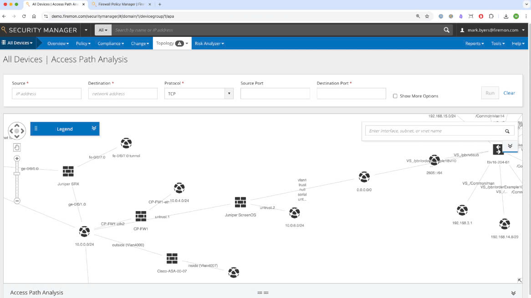Activate the hand pan tool
Image resolution: width=531 pixels, height=298 pixels.
(17, 147)
